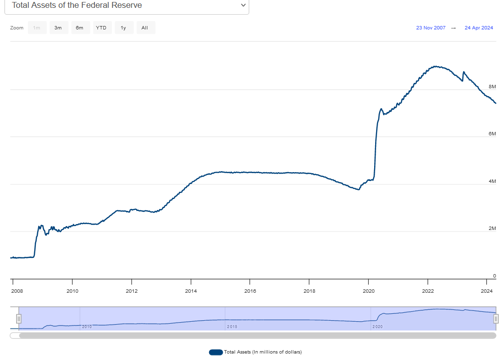Viewport: 500px width, 356px height.
Task: Click the chart line end point in 2024
Action: coord(496,103)
